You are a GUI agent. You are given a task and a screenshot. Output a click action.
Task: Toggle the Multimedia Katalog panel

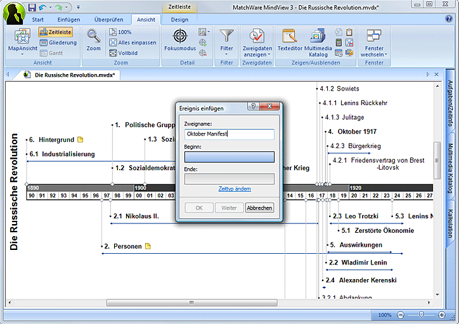[318, 42]
